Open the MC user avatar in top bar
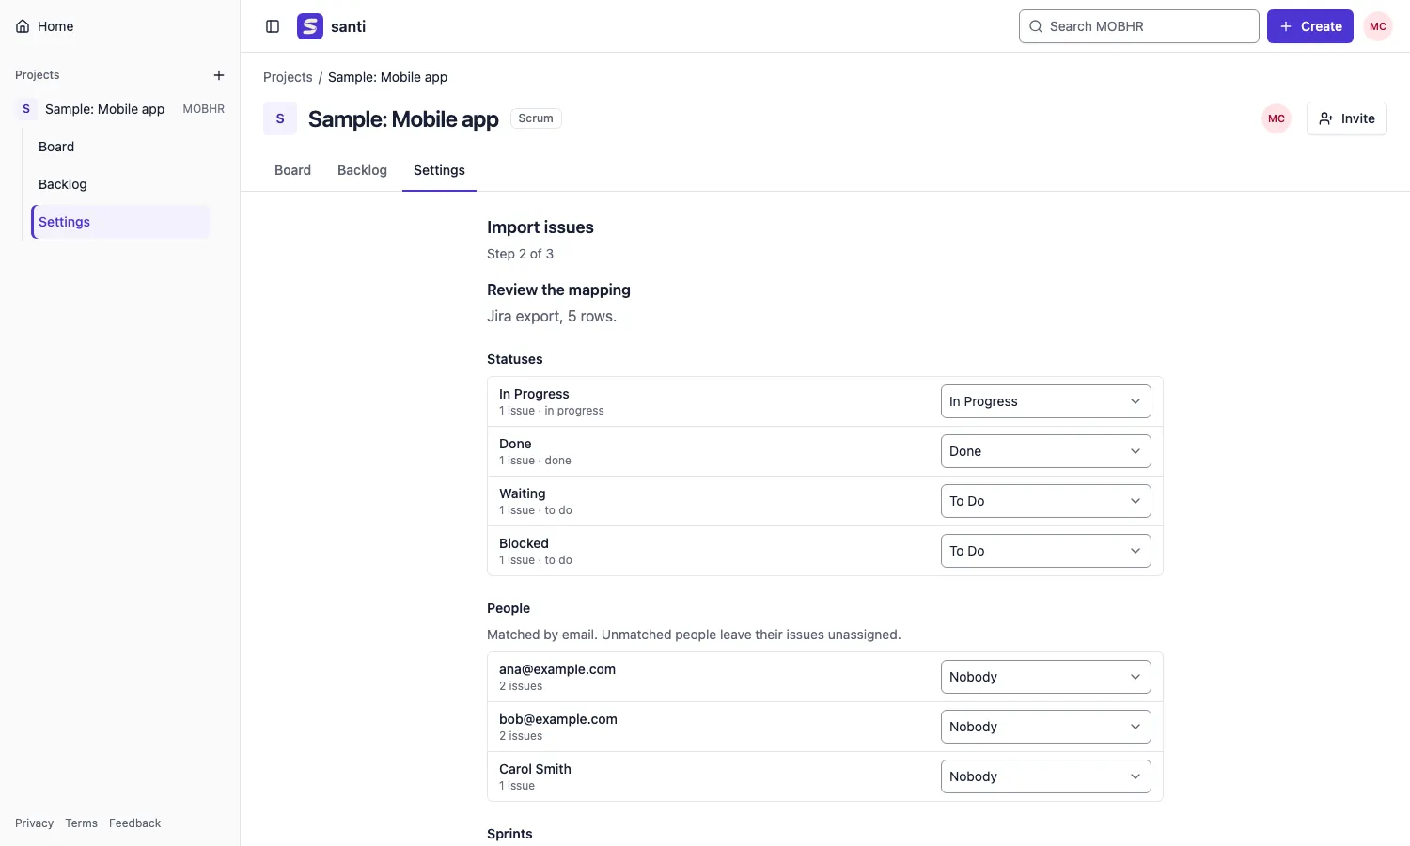Screen dimensions: 1410x846 click(x=1378, y=26)
